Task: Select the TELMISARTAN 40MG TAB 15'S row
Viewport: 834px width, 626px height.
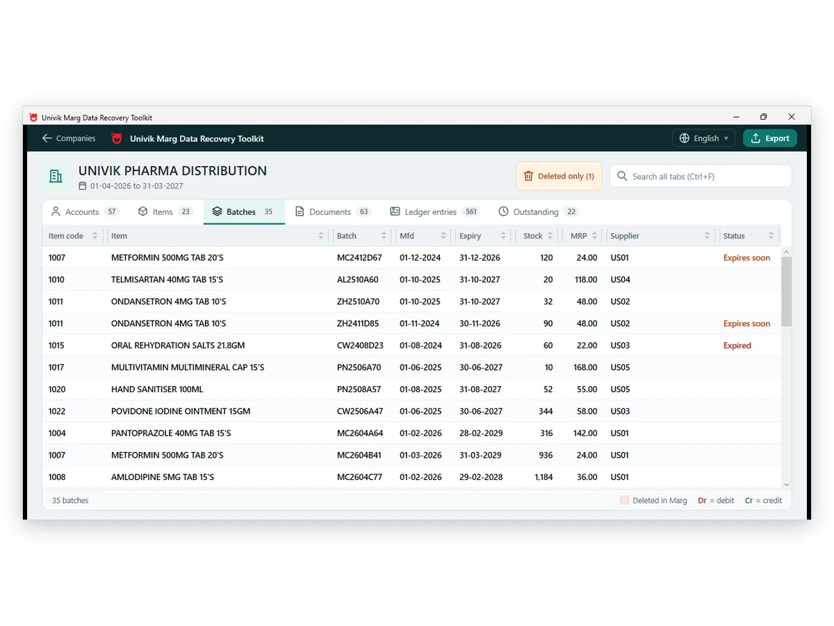Action: click(x=411, y=280)
